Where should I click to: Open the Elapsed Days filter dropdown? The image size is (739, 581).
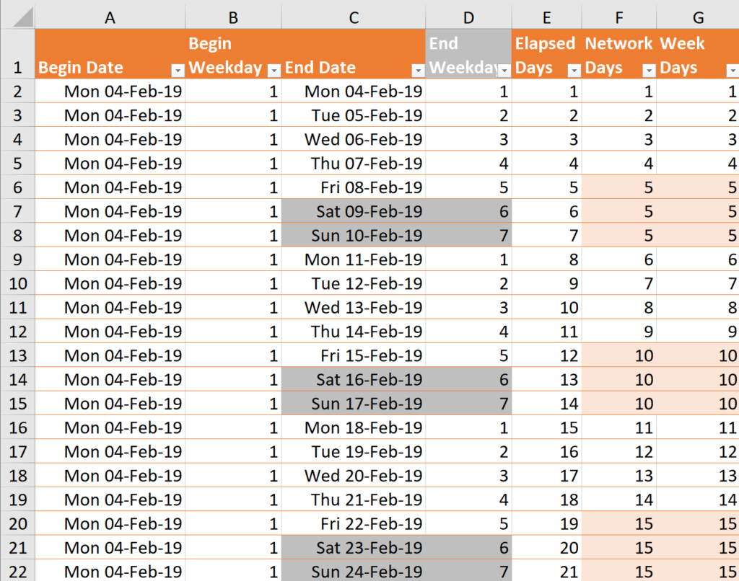pyautogui.click(x=574, y=68)
